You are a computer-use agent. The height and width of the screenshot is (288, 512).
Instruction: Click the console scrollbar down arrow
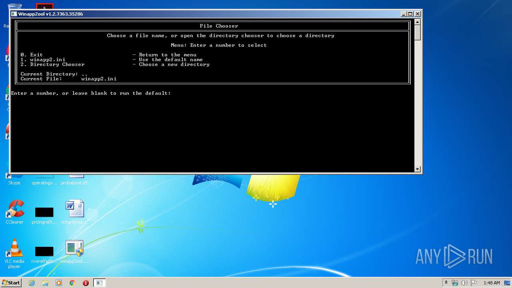click(x=418, y=169)
